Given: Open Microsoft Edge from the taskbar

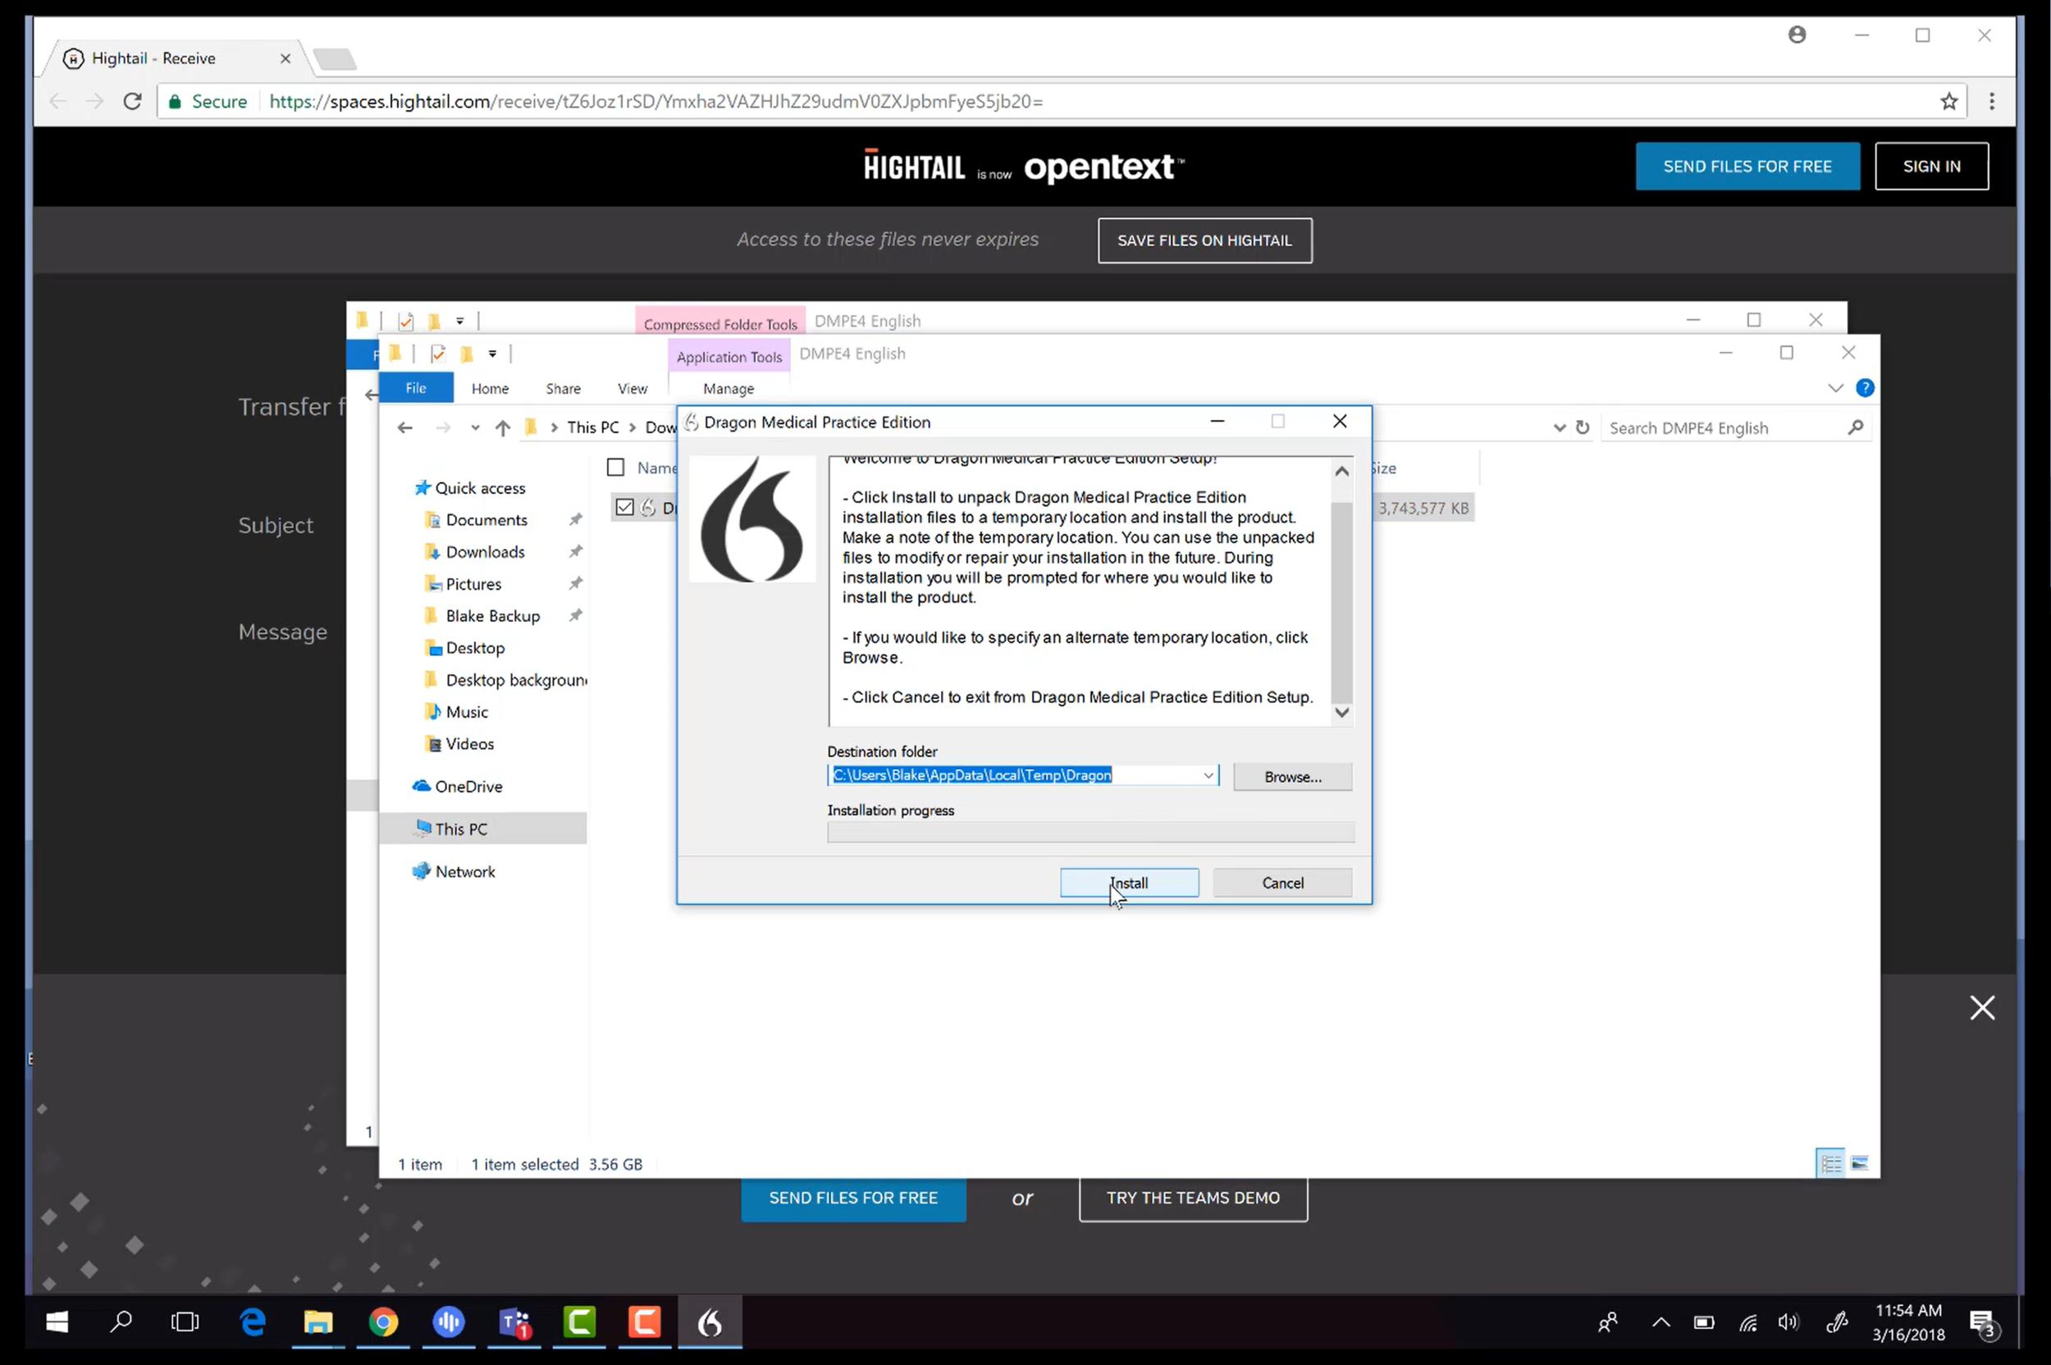Looking at the screenshot, I should pos(253,1322).
